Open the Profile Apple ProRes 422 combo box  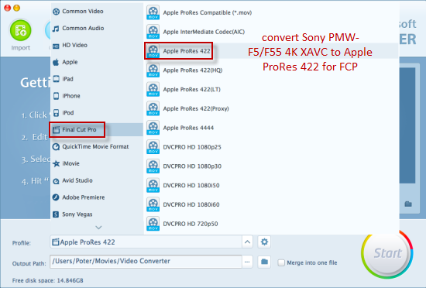click(x=146, y=242)
